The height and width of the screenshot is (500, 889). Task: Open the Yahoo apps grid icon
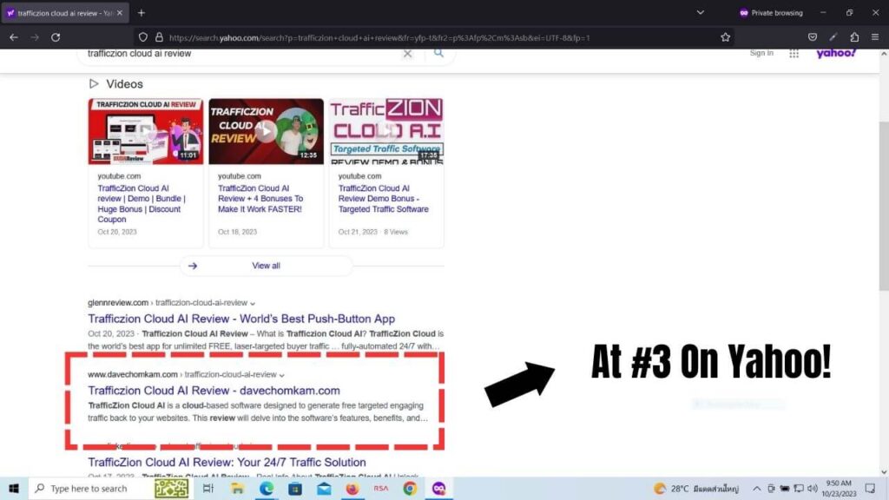point(794,53)
